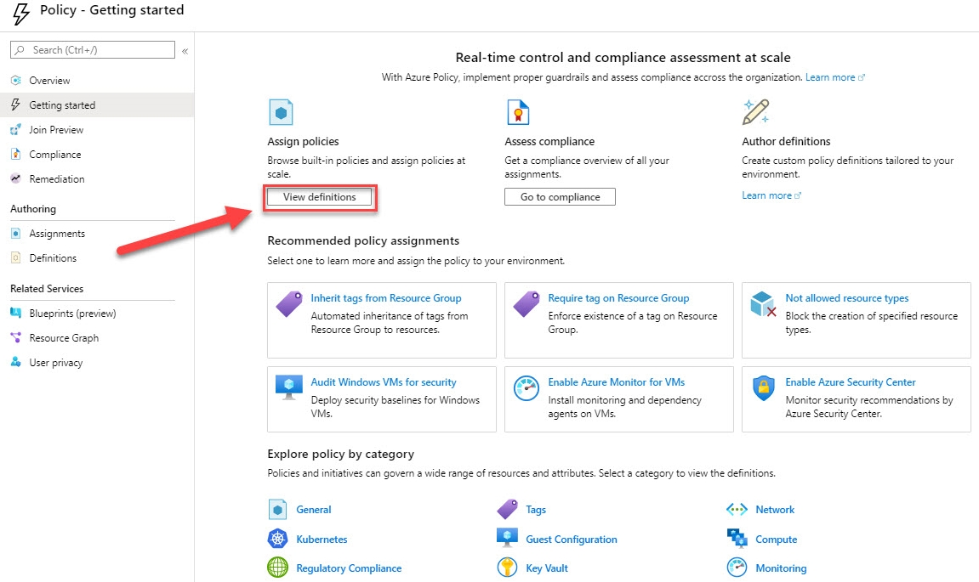Screen dimensions: 979x582
Task: Click the Join Preview icon
Action: pos(16,130)
